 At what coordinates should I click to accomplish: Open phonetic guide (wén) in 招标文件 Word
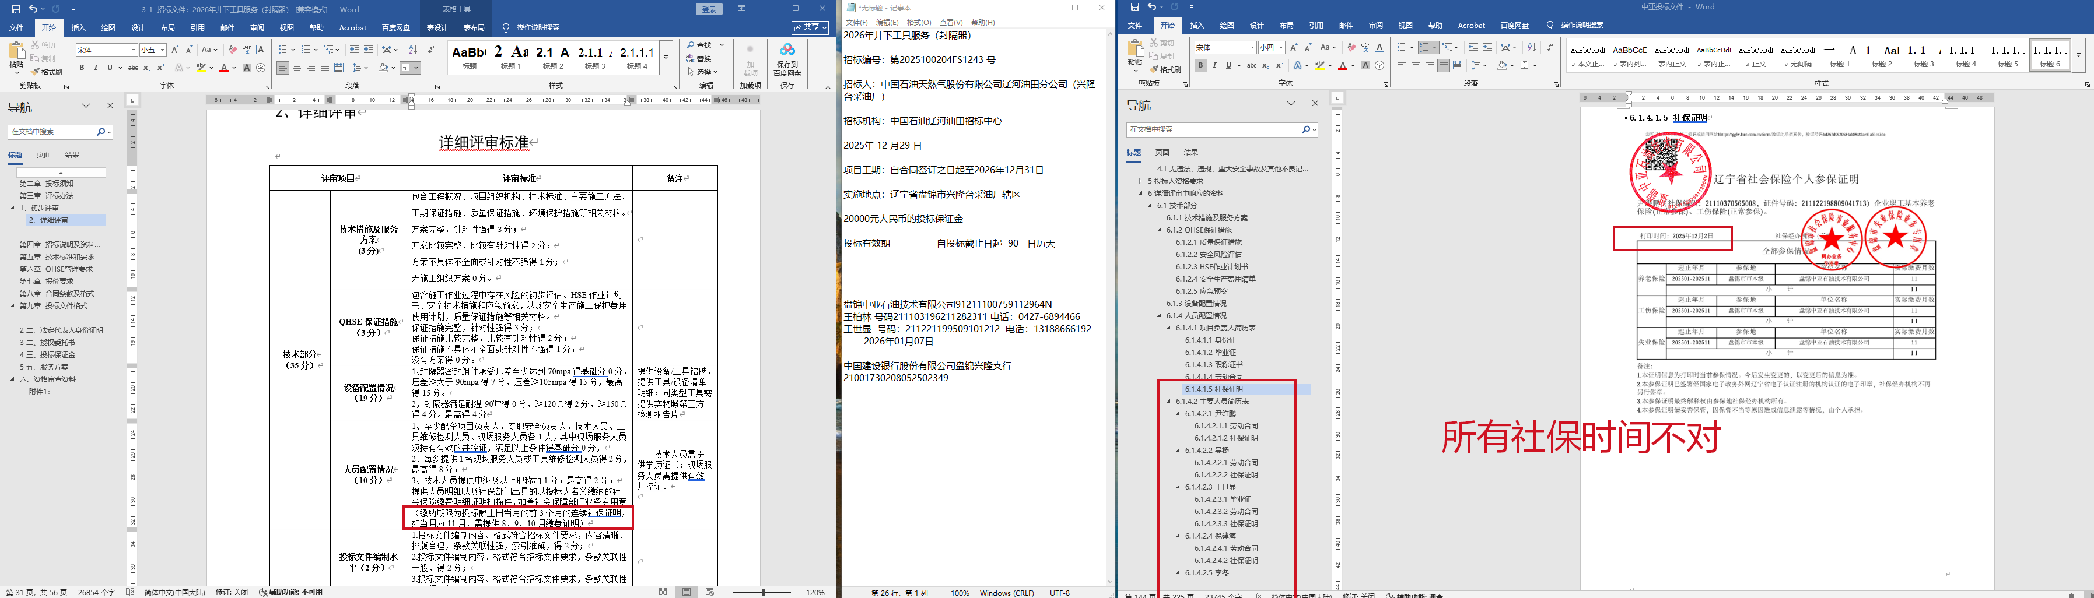(247, 50)
